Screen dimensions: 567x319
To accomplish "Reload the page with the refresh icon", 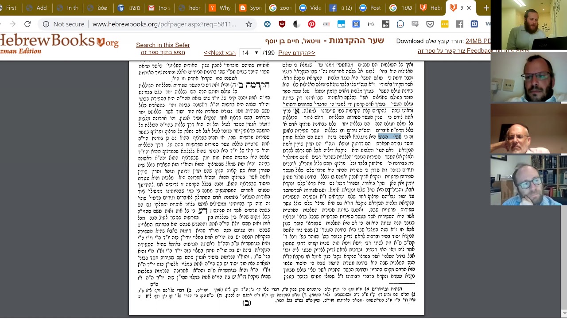I will tap(27, 24).
